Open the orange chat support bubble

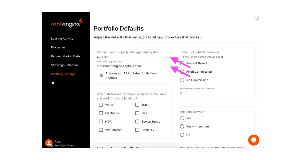[253, 140]
